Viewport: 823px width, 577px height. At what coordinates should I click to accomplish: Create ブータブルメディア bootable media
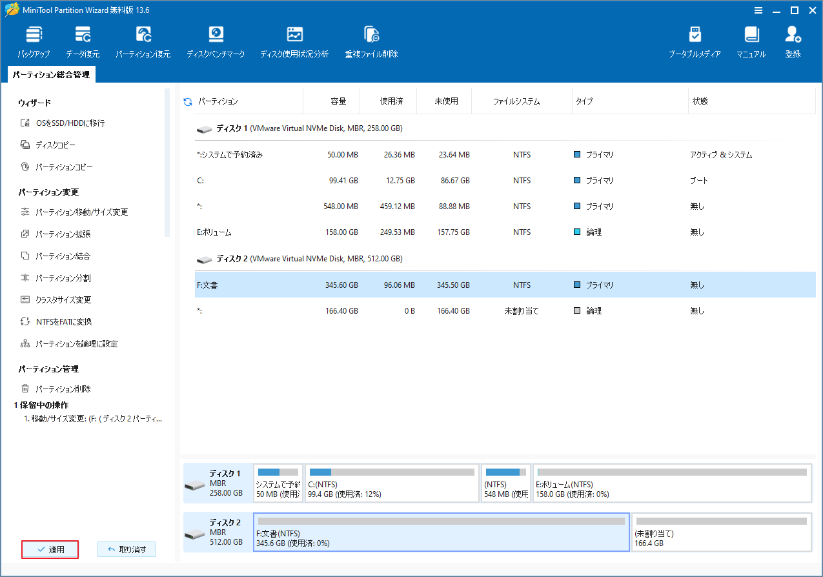[696, 40]
